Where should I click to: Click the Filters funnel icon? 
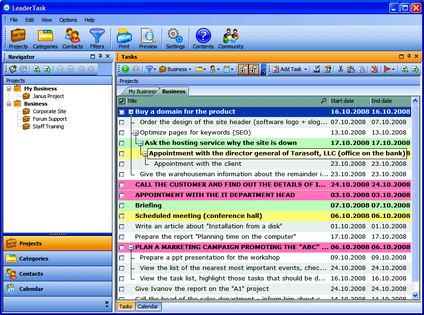(97, 39)
